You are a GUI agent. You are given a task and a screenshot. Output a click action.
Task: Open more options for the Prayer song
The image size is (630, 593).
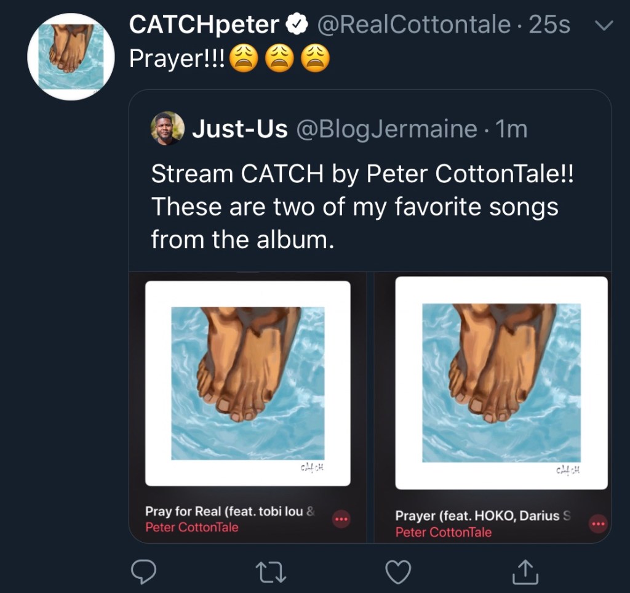coord(597,524)
